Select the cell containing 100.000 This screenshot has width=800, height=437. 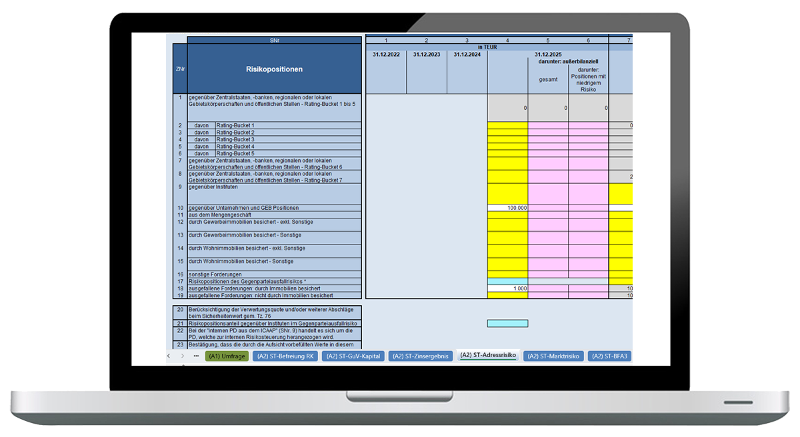507,208
